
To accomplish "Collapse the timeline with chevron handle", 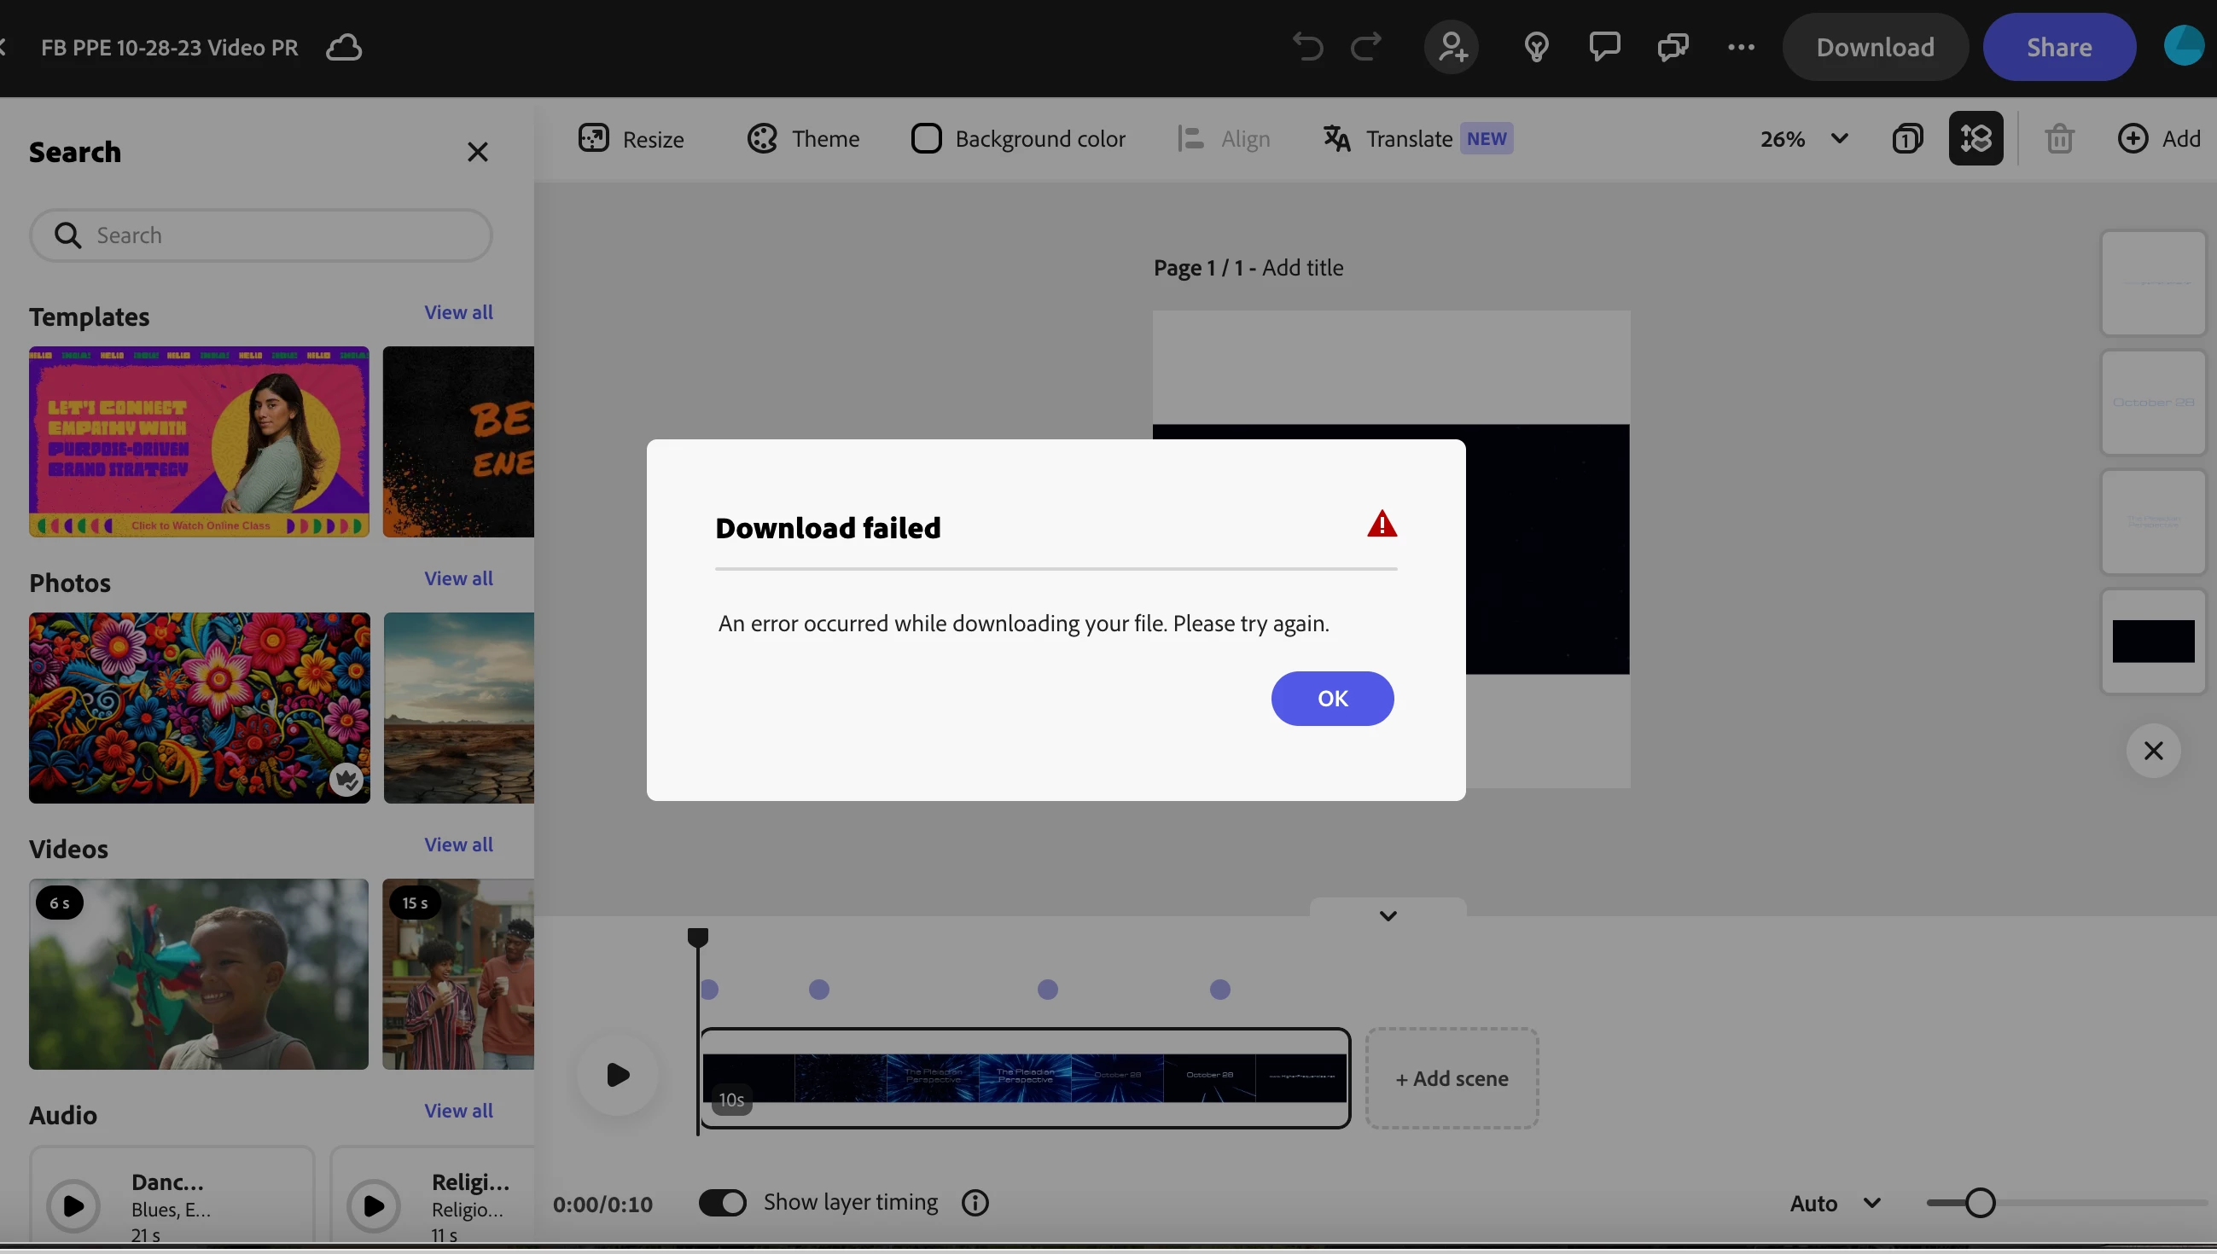I will (1388, 915).
